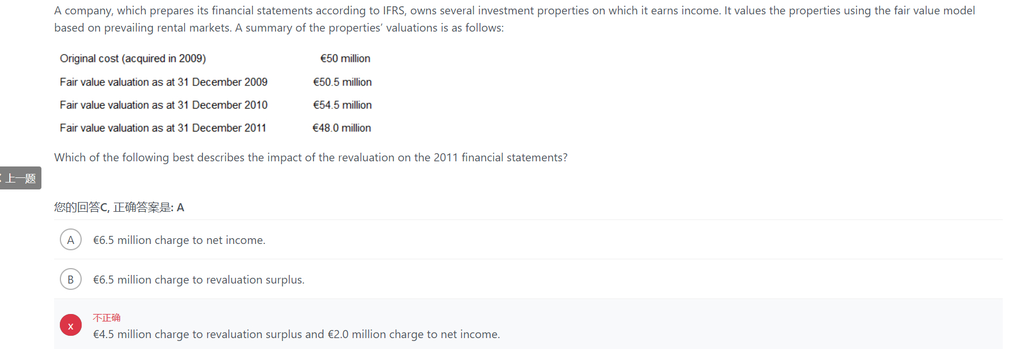Click "Original cost (acquired in 2009)" row label
The width and height of the screenshot is (1016, 349).
tap(133, 59)
